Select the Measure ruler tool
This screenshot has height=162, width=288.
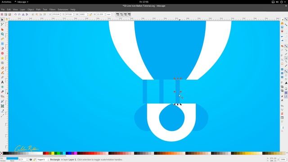coord(2,39)
